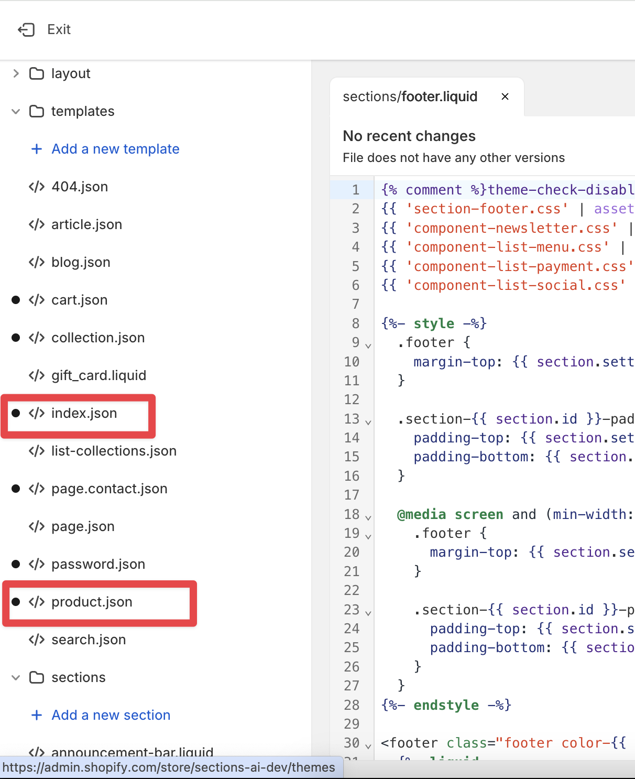Open the Add a new template link
This screenshot has width=635, height=779.
point(115,149)
